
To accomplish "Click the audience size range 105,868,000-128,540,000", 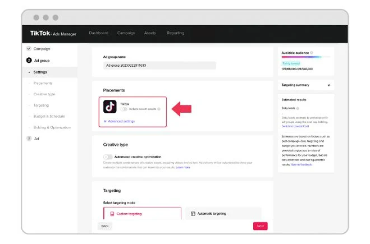I will coord(297,69).
